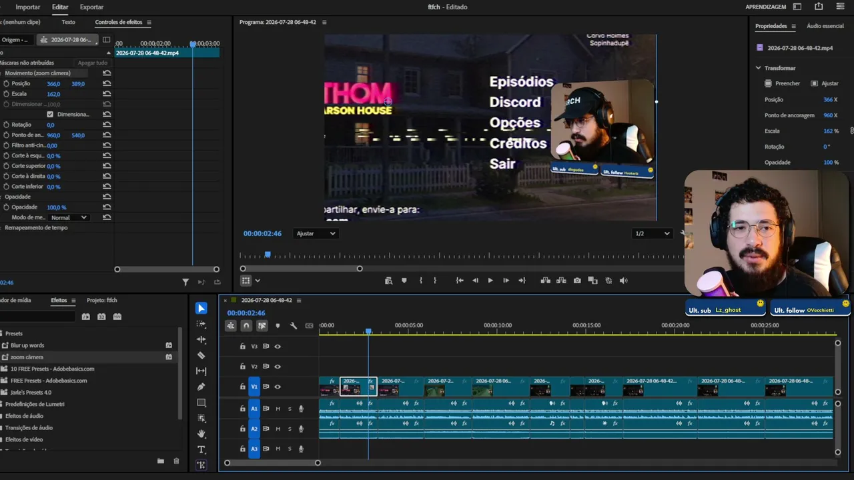This screenshot has height=480, width=854.
Task: Step back one frame in program monitor
Action: tap(475, 281)
